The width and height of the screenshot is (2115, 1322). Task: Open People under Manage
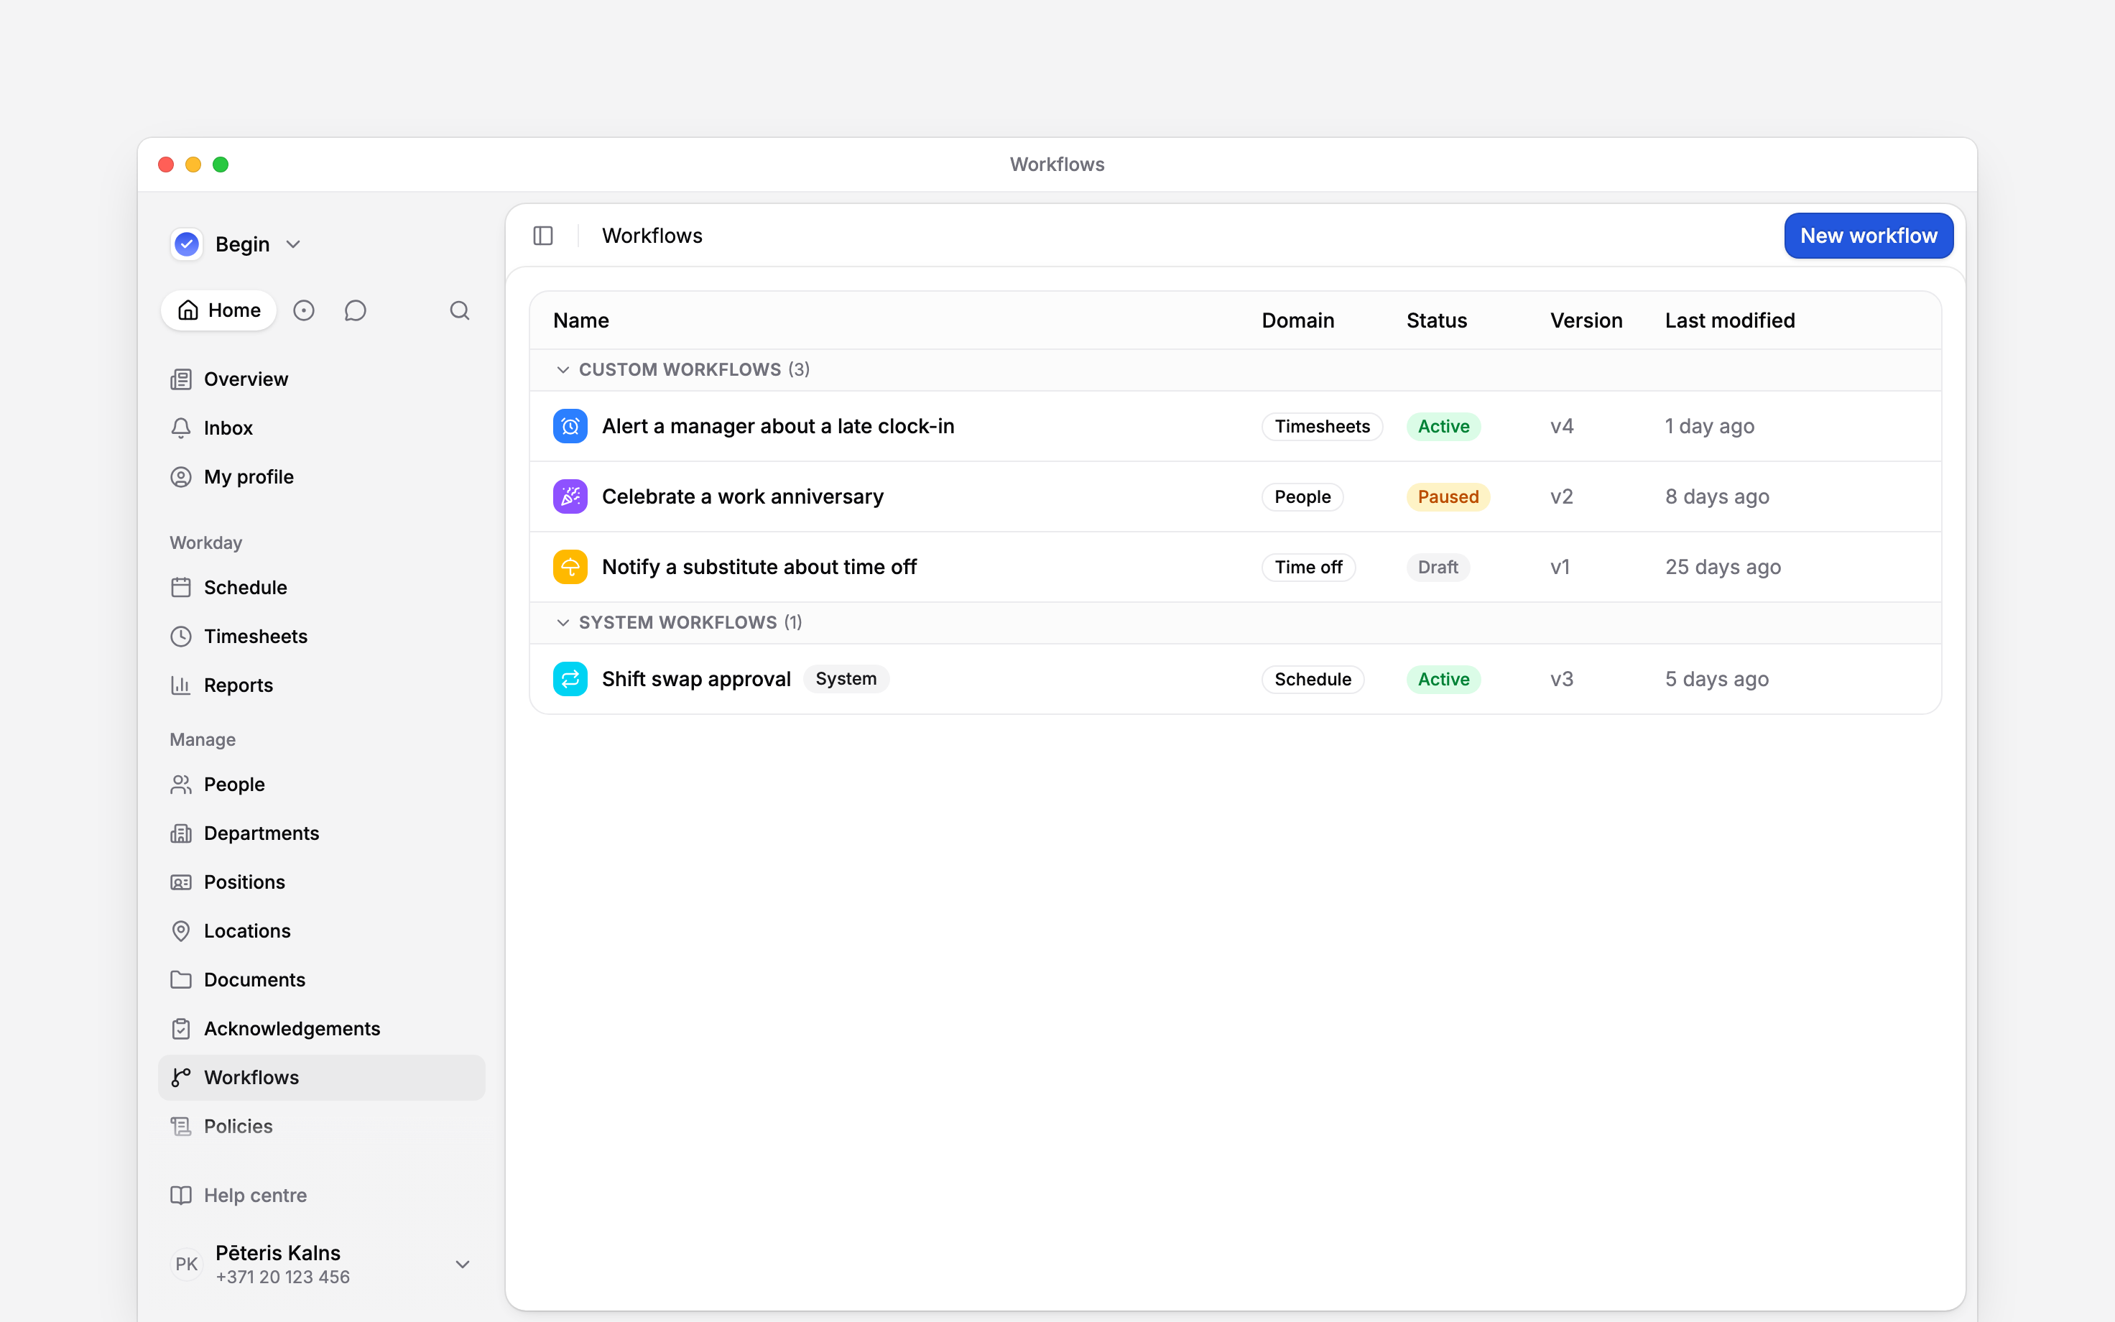tap(322, 785)
